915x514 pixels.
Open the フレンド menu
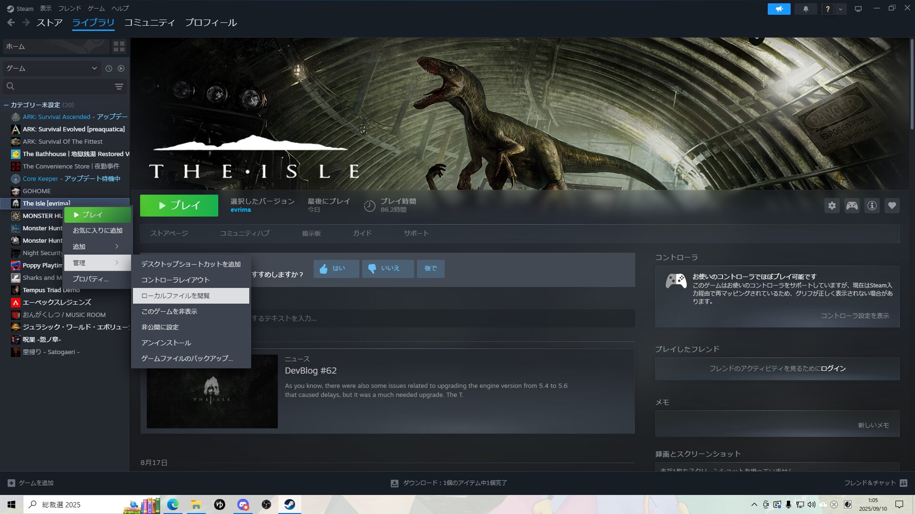[x=70, y=8]
